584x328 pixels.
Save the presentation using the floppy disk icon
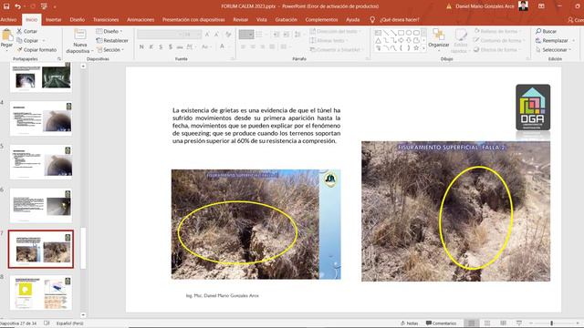coord(6,6)
